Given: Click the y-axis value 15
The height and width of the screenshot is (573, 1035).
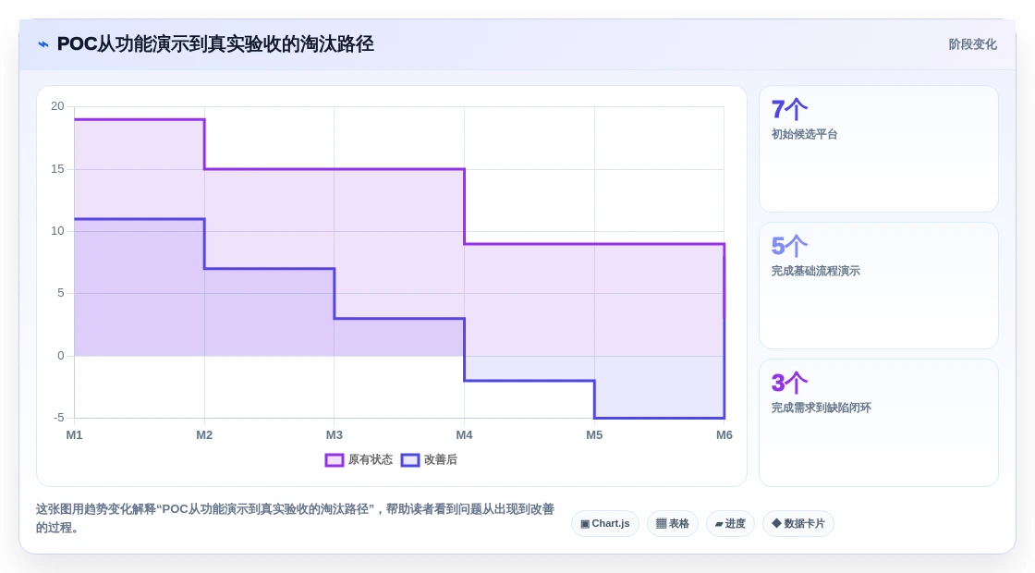Looking at the screenshot, I should [57, 169].
